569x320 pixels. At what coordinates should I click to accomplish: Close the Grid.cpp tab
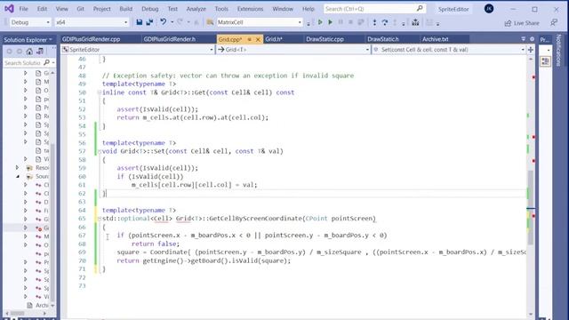click(258, 39)
